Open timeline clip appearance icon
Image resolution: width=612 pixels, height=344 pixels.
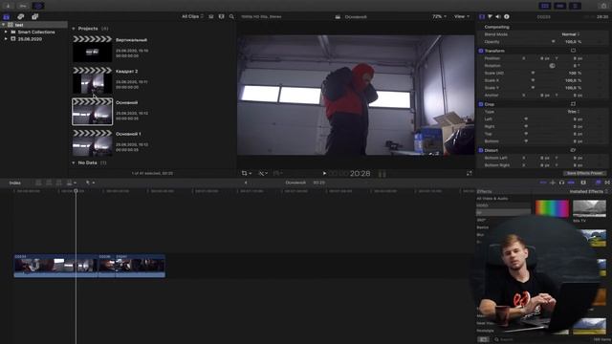point(583,183)
